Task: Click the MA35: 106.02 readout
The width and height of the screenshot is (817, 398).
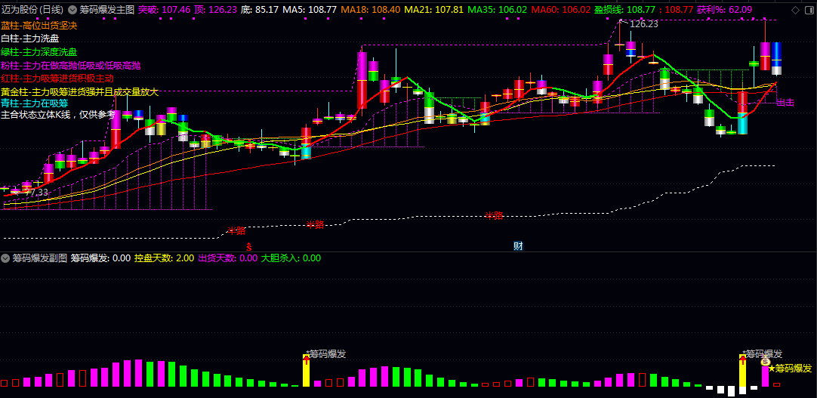Action: tap(497, 9)
